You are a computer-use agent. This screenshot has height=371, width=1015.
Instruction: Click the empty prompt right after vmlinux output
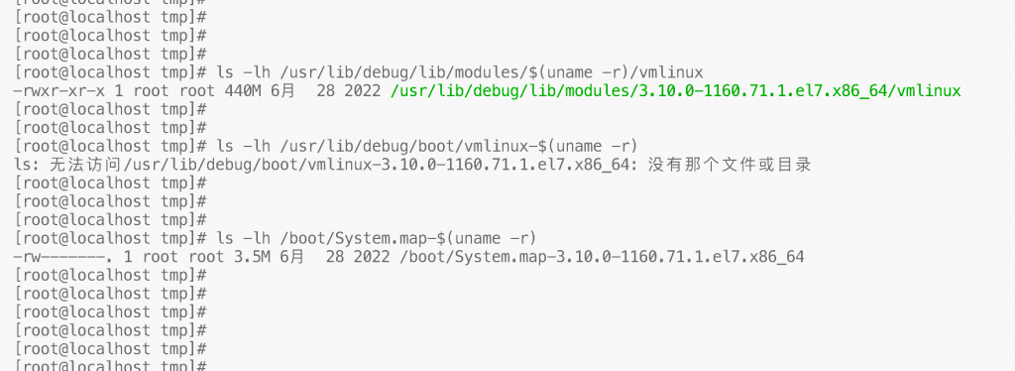(110, 109)
